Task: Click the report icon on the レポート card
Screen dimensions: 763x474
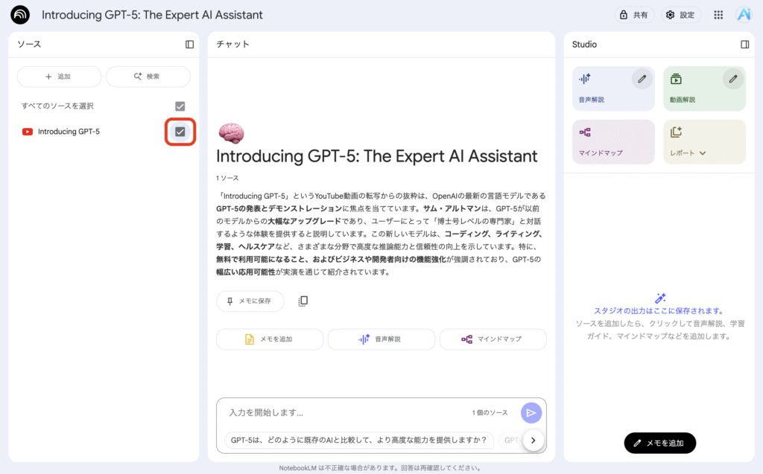Action: coord(676,132)
